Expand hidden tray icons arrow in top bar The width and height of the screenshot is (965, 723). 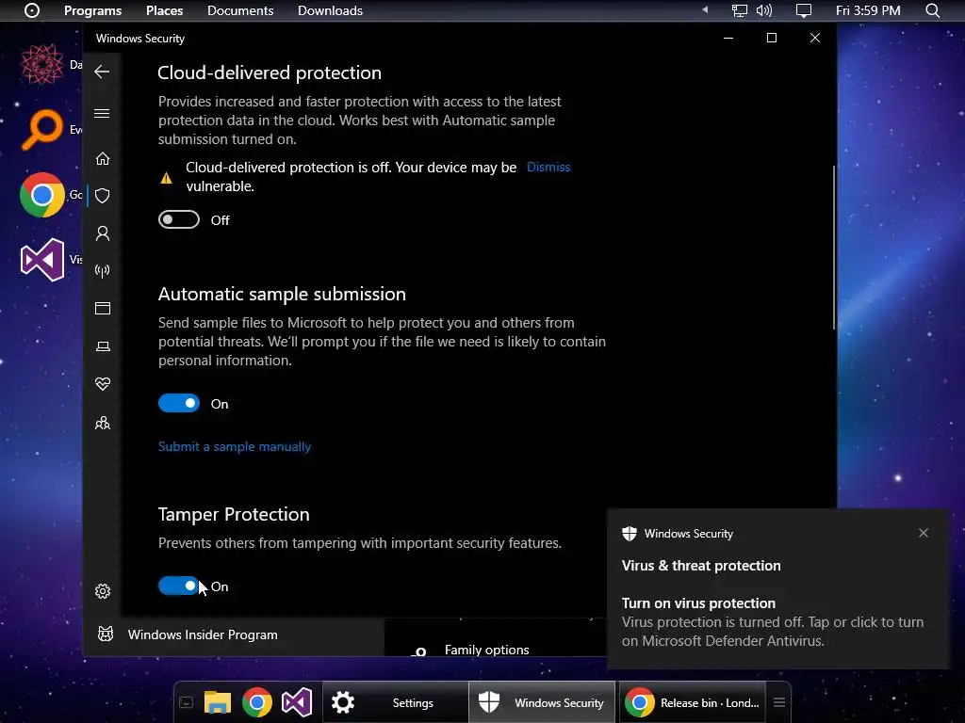tap(705, 9)
